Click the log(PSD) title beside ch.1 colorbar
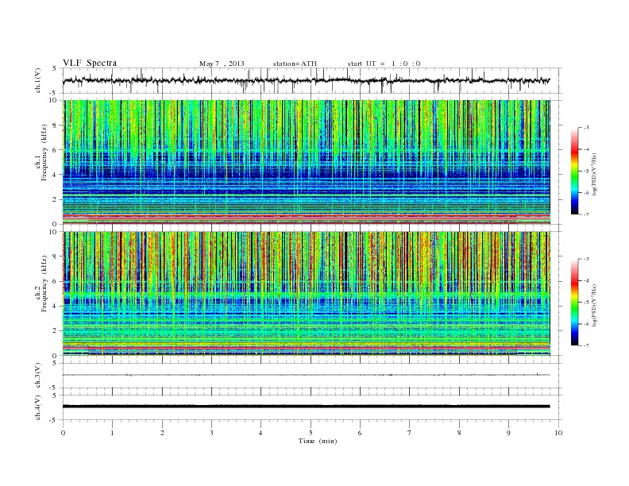 tap(595, 174)
